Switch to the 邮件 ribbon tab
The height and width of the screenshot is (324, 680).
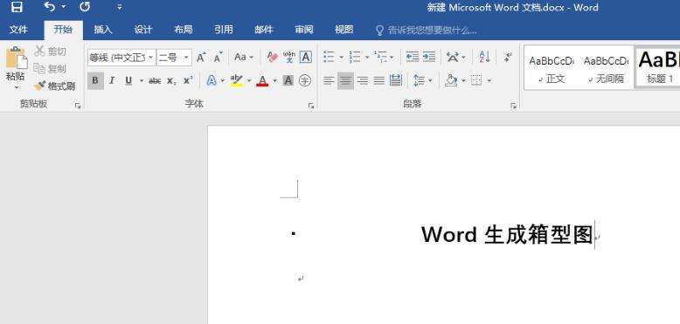coord(264,30)
